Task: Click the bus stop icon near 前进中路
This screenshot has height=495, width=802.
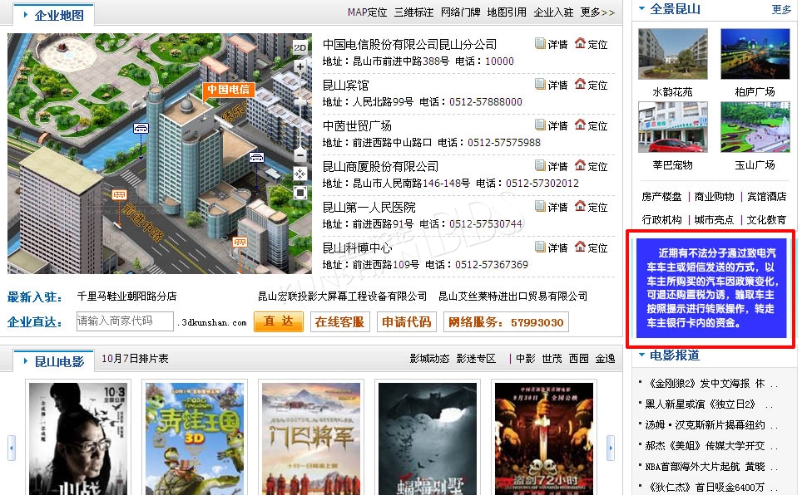Action: point(119,194)
